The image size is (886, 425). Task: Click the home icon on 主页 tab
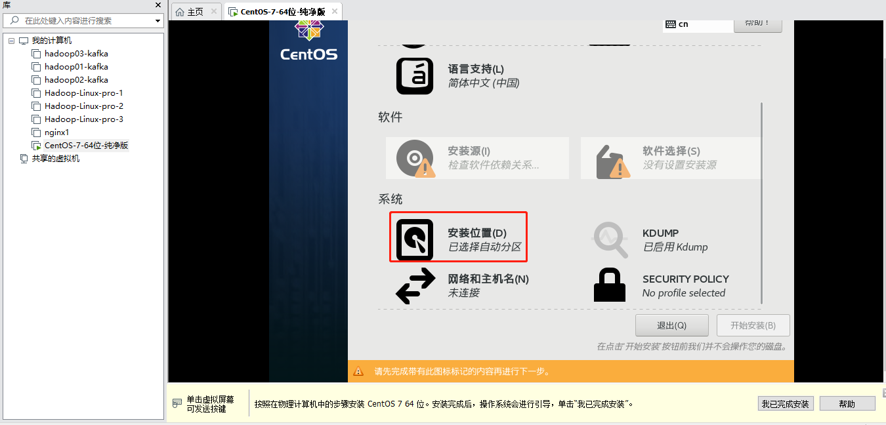[x=180, y=12]
